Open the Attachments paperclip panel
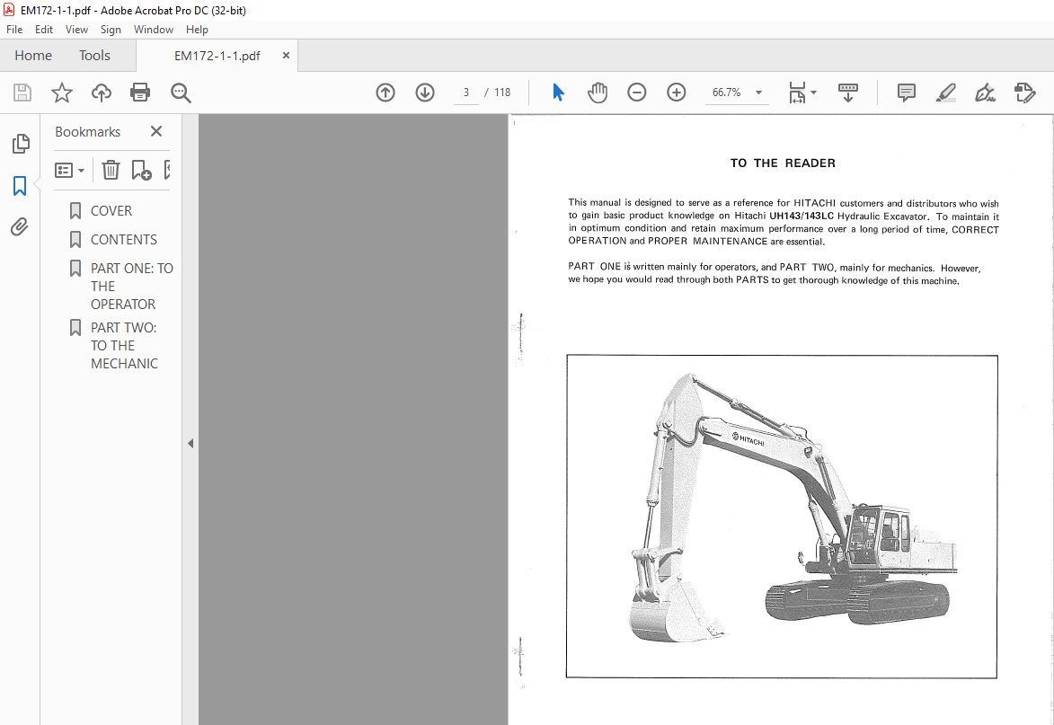 (x=20, y=227)
